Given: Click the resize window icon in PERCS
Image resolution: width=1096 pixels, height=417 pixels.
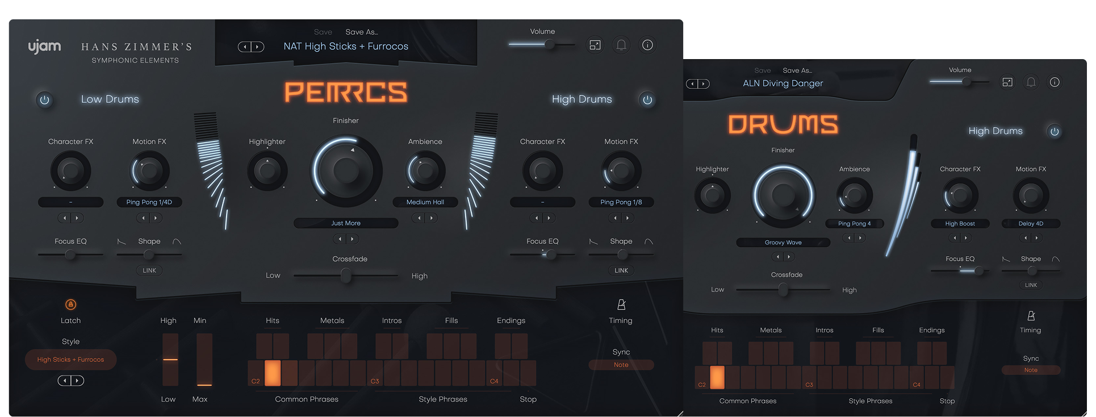Looking at the screenshot, I should point(595,45).
